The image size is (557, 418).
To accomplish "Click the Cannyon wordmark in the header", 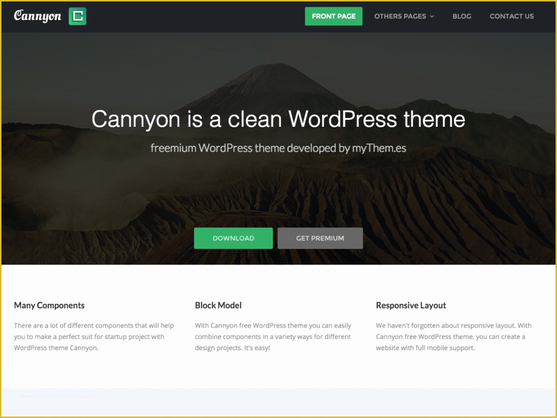I will tap(38, 16).
